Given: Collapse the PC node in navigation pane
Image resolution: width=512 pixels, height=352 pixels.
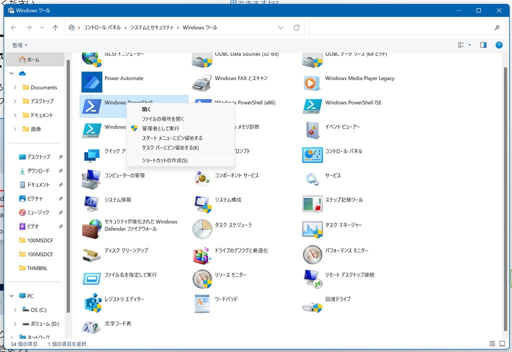Looking at the screenshot, I should [x=12, y=296].
